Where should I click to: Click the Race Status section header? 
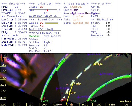(76, 4)
